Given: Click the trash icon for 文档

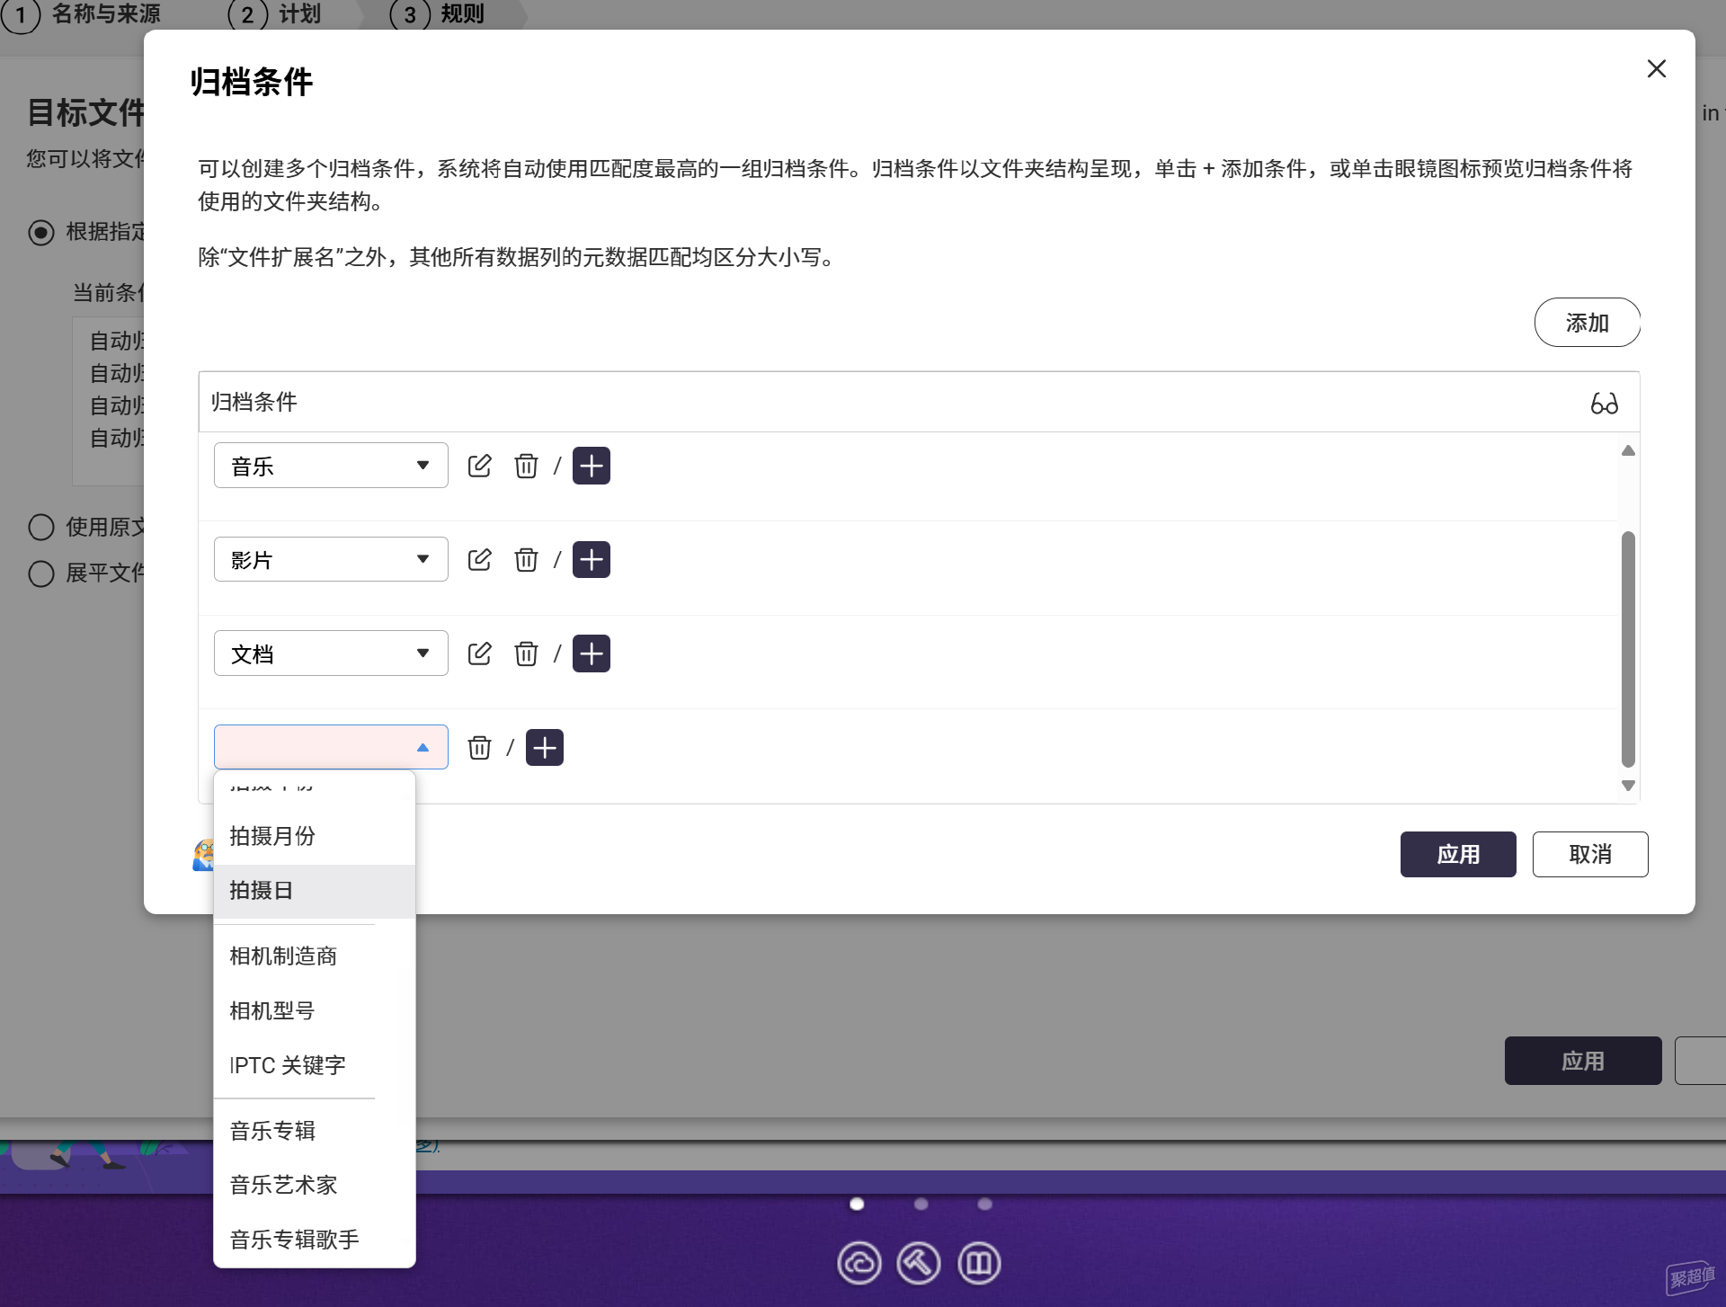Looking at the screenshot, I should (x=526, y=653).
